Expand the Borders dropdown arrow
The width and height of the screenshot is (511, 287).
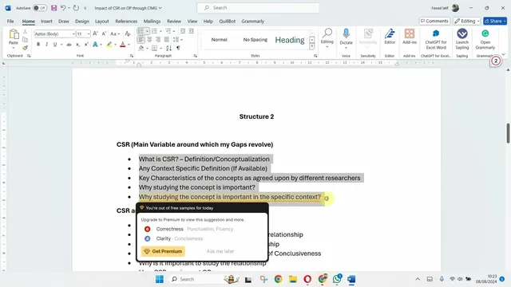tap(160, 48)
